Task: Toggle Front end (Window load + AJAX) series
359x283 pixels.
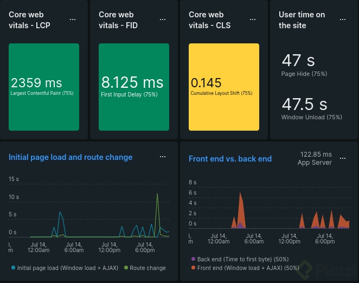Action: pyautogui.click(x=248, y=268)
